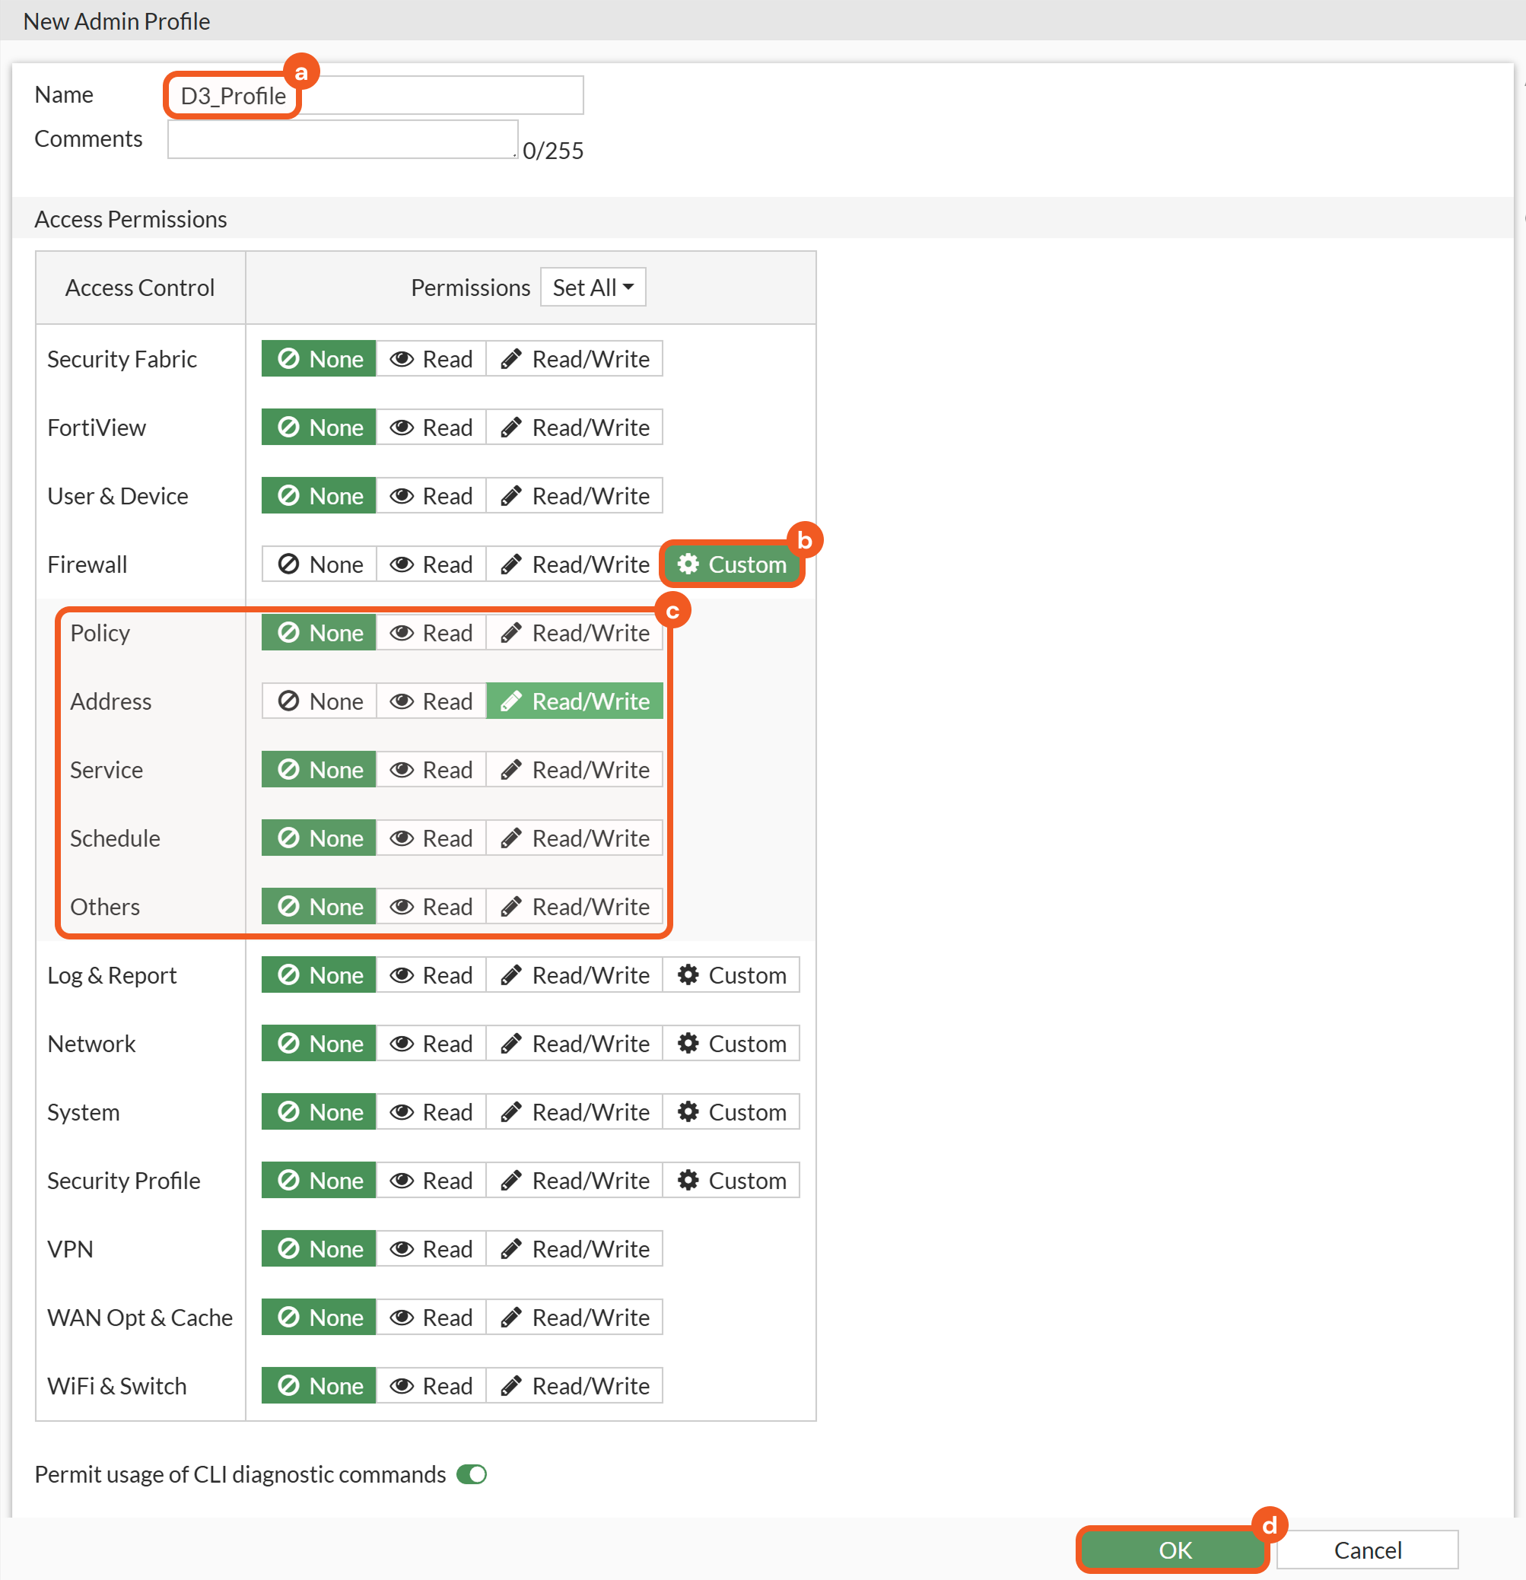
Task: Set Security Fabric to Read eye option
Action: [x=431, y=359]
